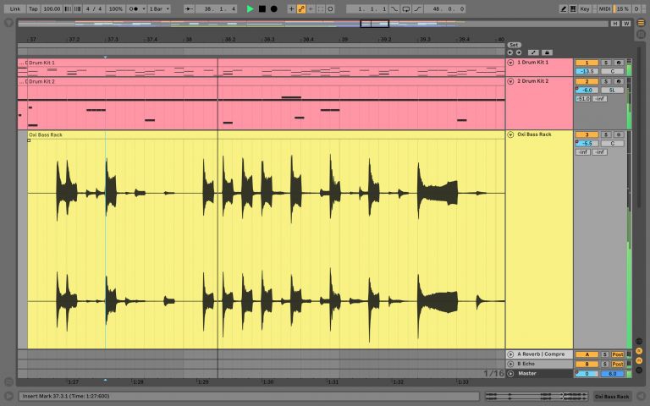Fold the 2 Drum Kit 2 track
Screen dimensions: 650x406
pyautogui.click(x=510, y=81)
